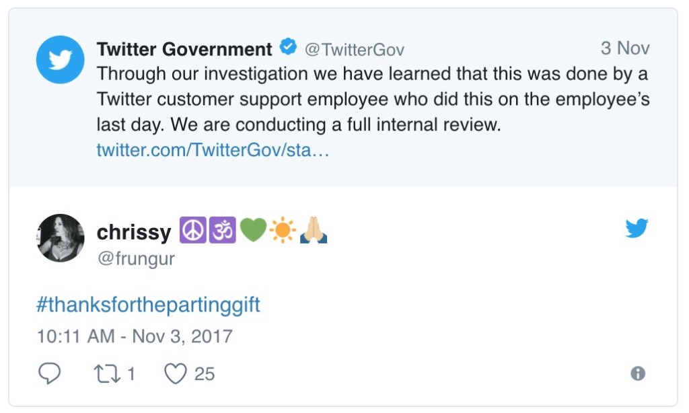The image size is (689, 413).
Task: Click the green heart emoji in name
Action: pyautogui.click(x=252, y=231)
